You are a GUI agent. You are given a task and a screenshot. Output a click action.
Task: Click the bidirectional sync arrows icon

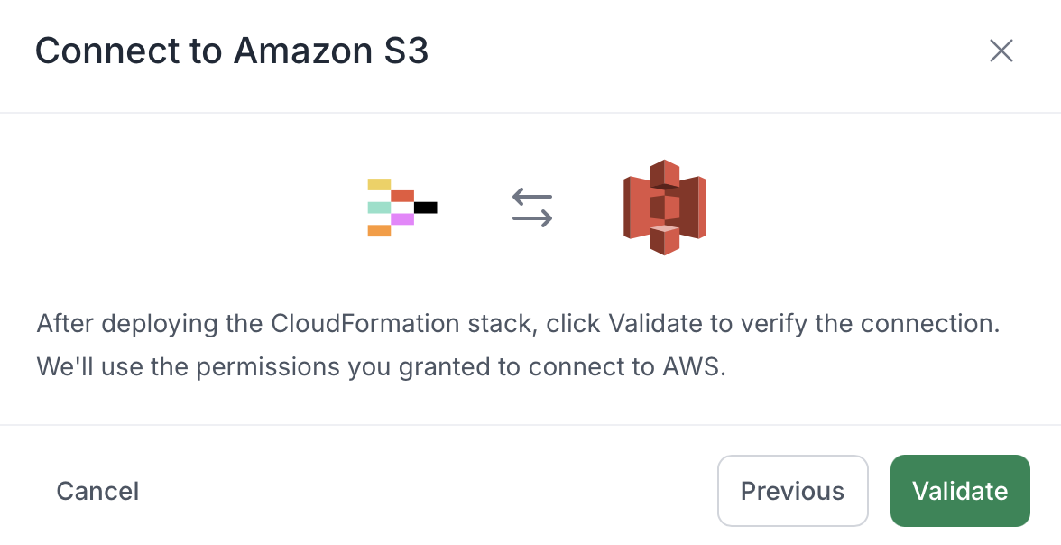pyautogui.click(x=532, y=208)
